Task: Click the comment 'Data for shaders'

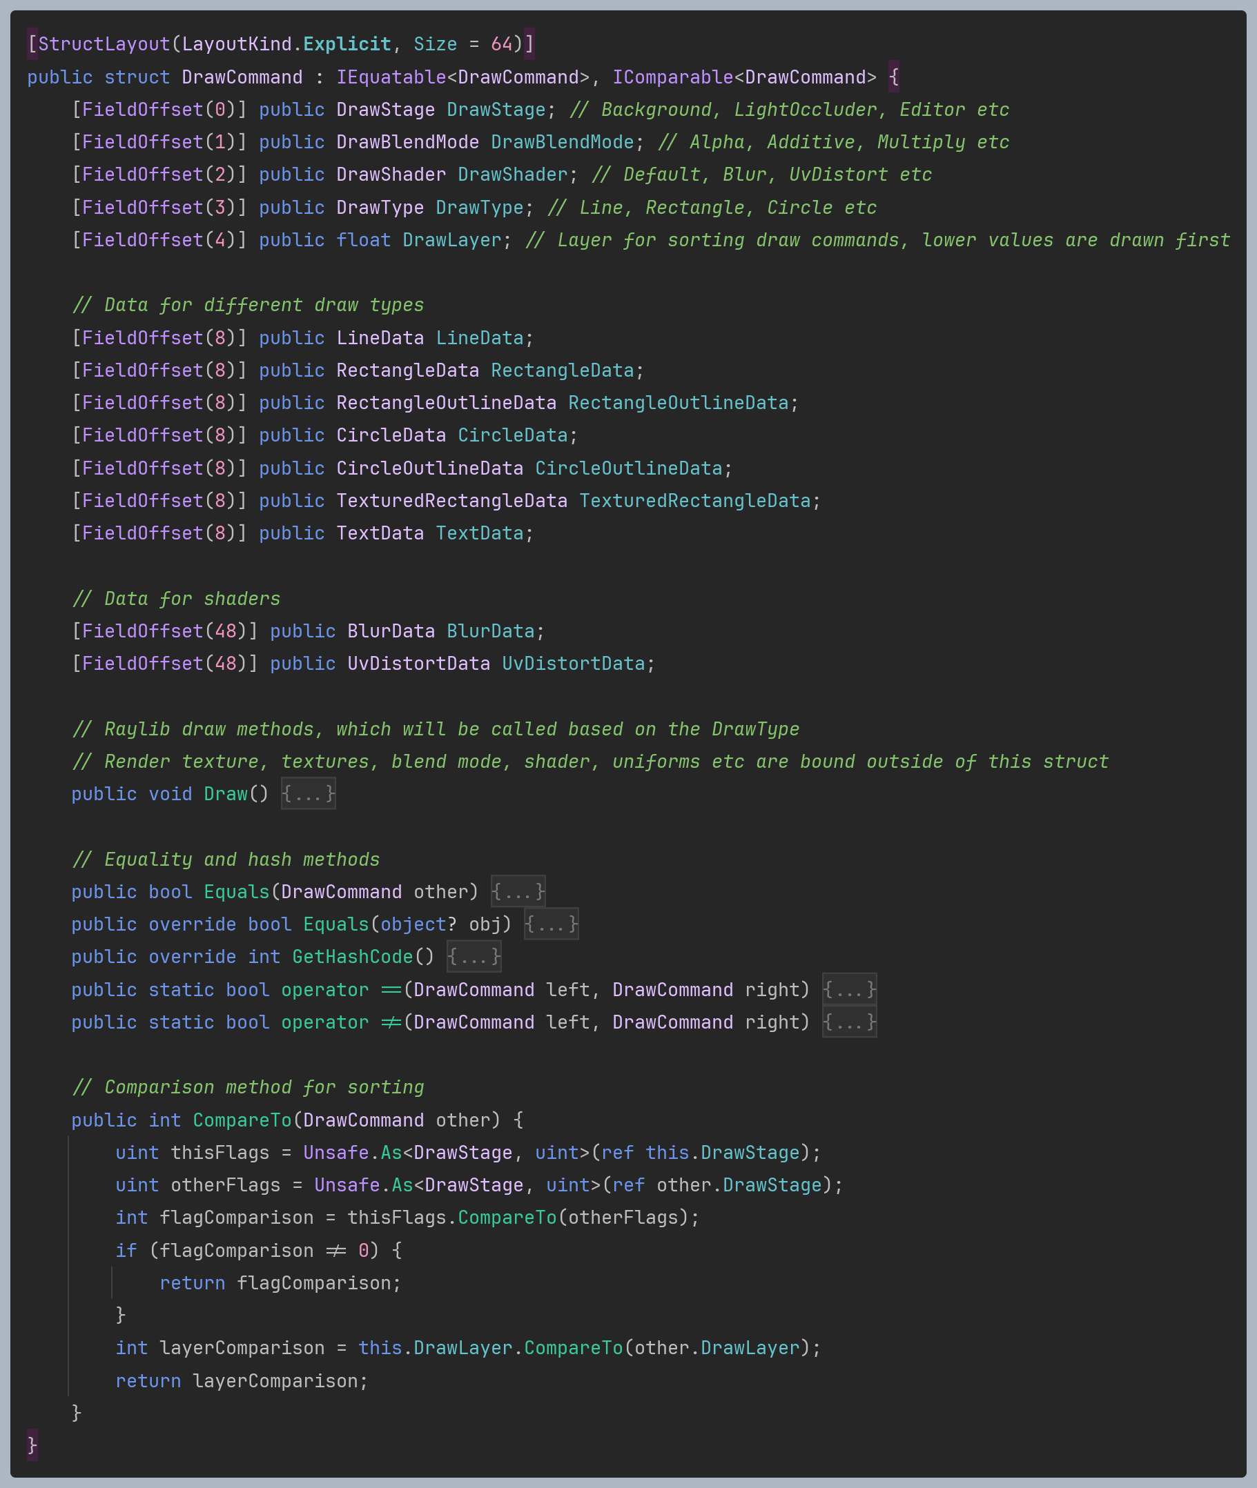Action: pos(176,599)
